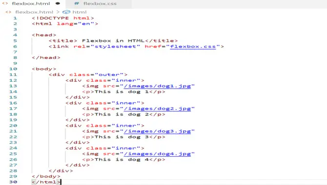Click the closing </html> tag
327x185 pixels.
click(x=46, y=182)
